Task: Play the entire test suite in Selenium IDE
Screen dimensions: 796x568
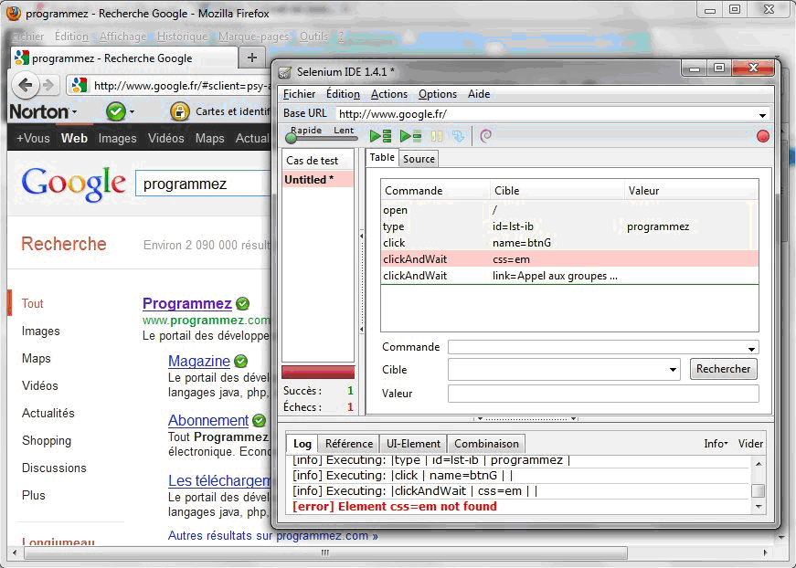Action: (380, 136)
